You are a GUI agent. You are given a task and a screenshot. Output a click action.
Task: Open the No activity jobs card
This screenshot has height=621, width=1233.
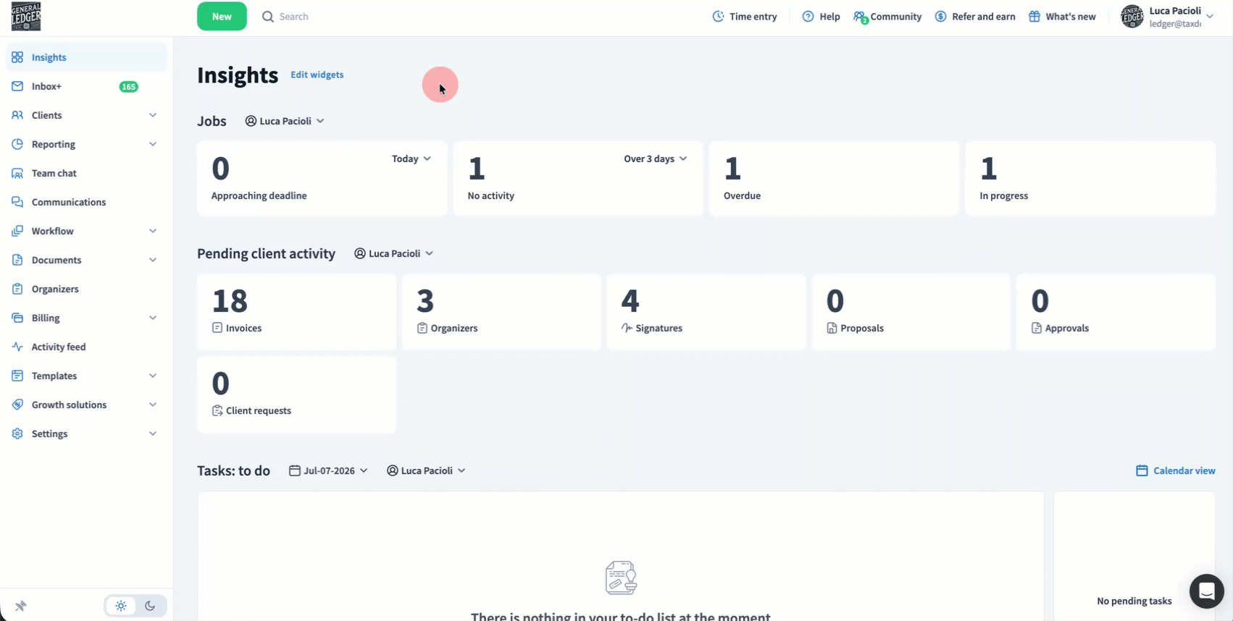[578, 178]
